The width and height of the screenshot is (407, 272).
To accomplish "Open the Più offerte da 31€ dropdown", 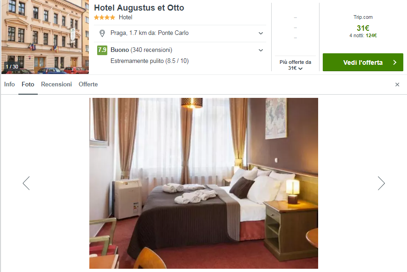I will (296, 65).
